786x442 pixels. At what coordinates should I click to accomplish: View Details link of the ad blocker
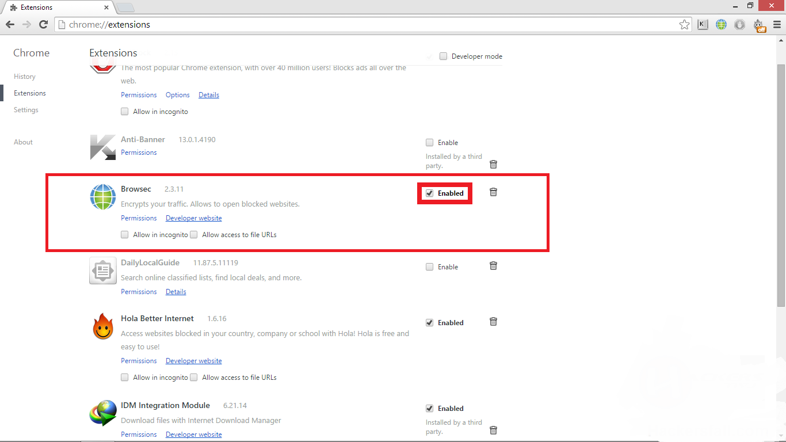pyautogui.click(x=209, y=95)
